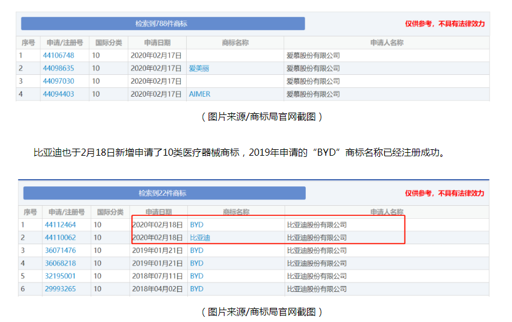Click 爱慕股份有限公司 in row 44094403

pos(313,94)
